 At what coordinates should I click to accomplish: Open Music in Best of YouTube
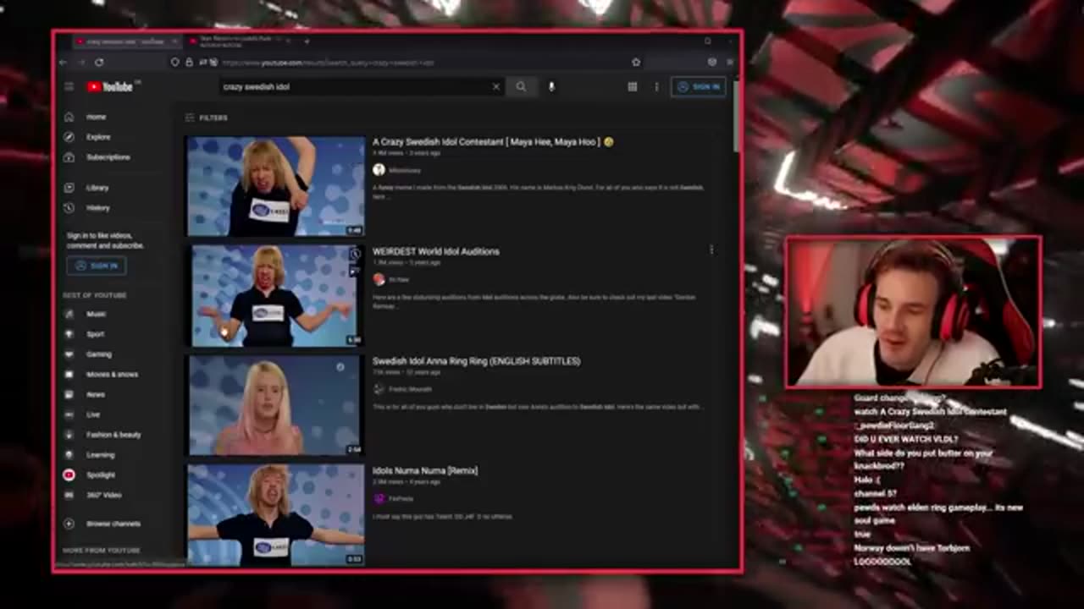[96, 314]
